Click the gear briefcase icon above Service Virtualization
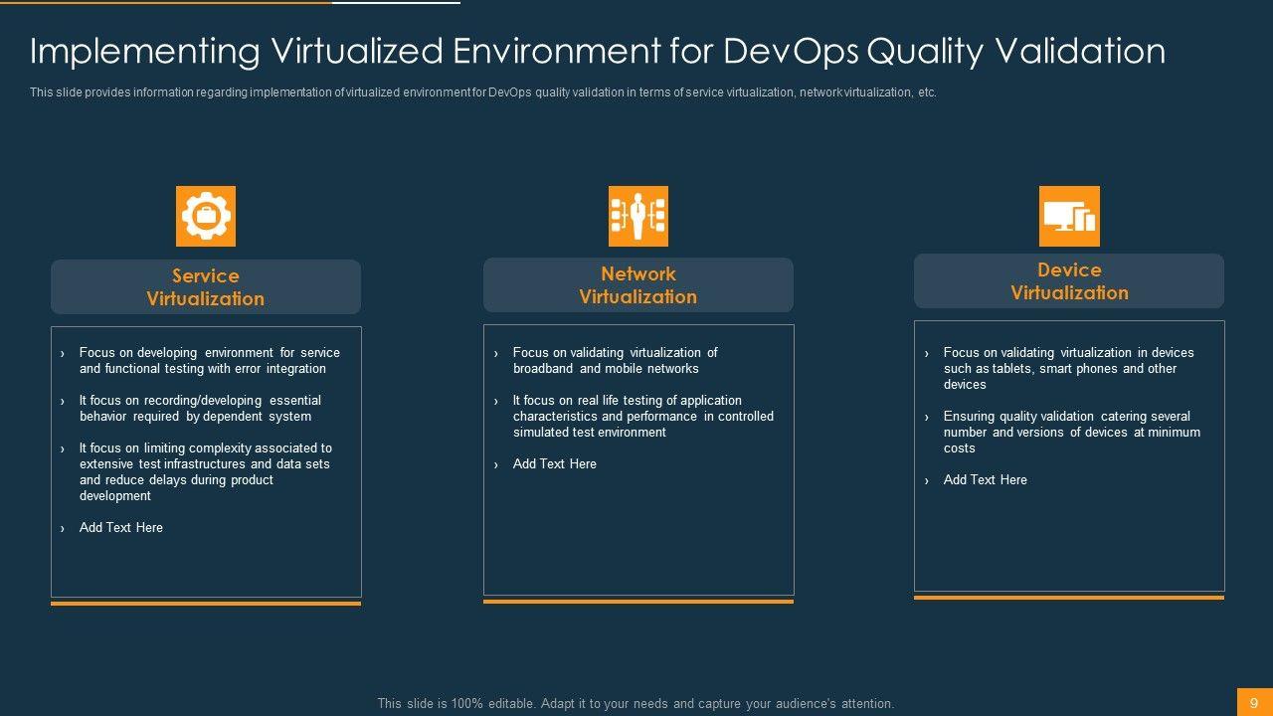 click(x=206, y=216)
